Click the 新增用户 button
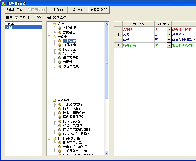Viewport: 196px width, 161px height. (x=15, y=10)
